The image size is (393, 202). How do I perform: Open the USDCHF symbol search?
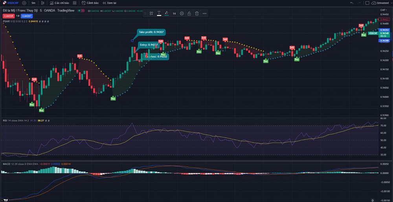11,3
